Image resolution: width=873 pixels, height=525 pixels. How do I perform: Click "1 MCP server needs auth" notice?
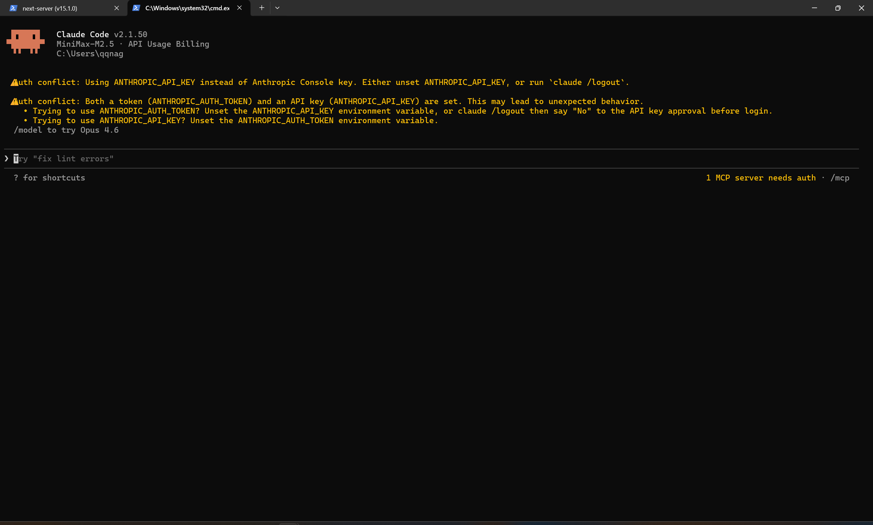(x=760, y=178)
